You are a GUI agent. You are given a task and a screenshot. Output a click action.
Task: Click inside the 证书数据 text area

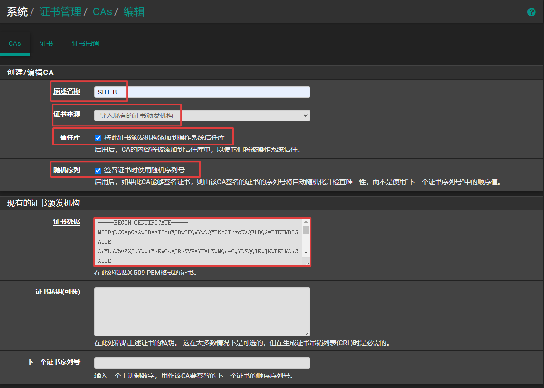(198, 242)
